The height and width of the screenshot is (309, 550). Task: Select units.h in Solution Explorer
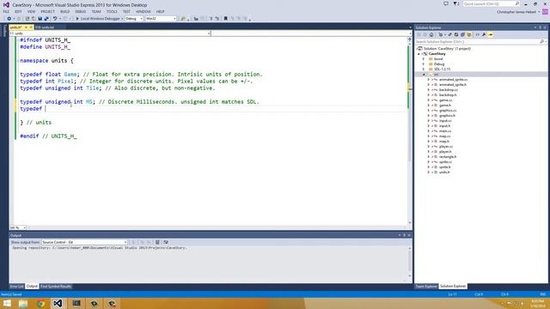[444, 172]
